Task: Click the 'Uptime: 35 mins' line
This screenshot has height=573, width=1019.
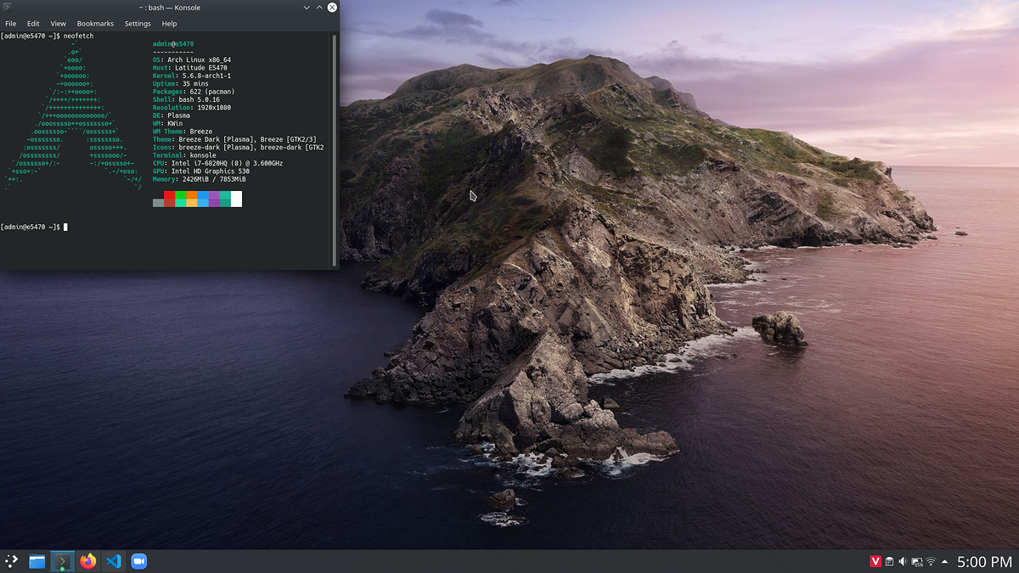Action: coord(180,84)
